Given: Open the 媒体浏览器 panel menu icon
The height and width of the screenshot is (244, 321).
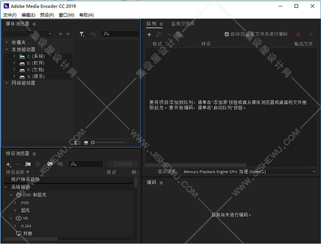Looking at the screenshot, I should [34, 24].
